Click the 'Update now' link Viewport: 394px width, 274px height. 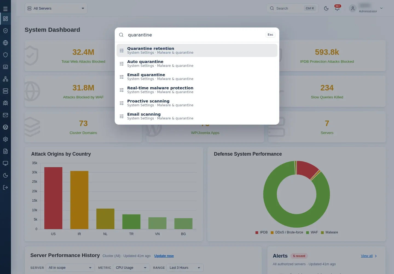(164, 256)
